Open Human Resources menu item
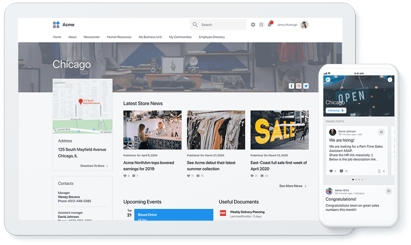The image size is (411, 245). [x=119, y=37]
